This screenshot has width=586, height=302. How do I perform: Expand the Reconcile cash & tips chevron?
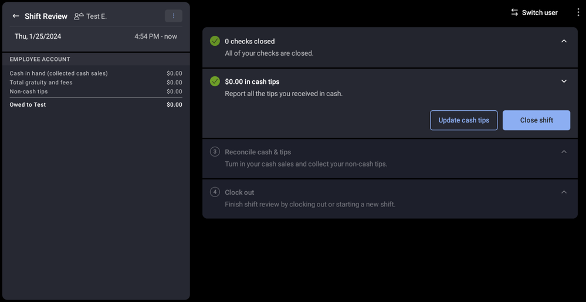(564, 152)
